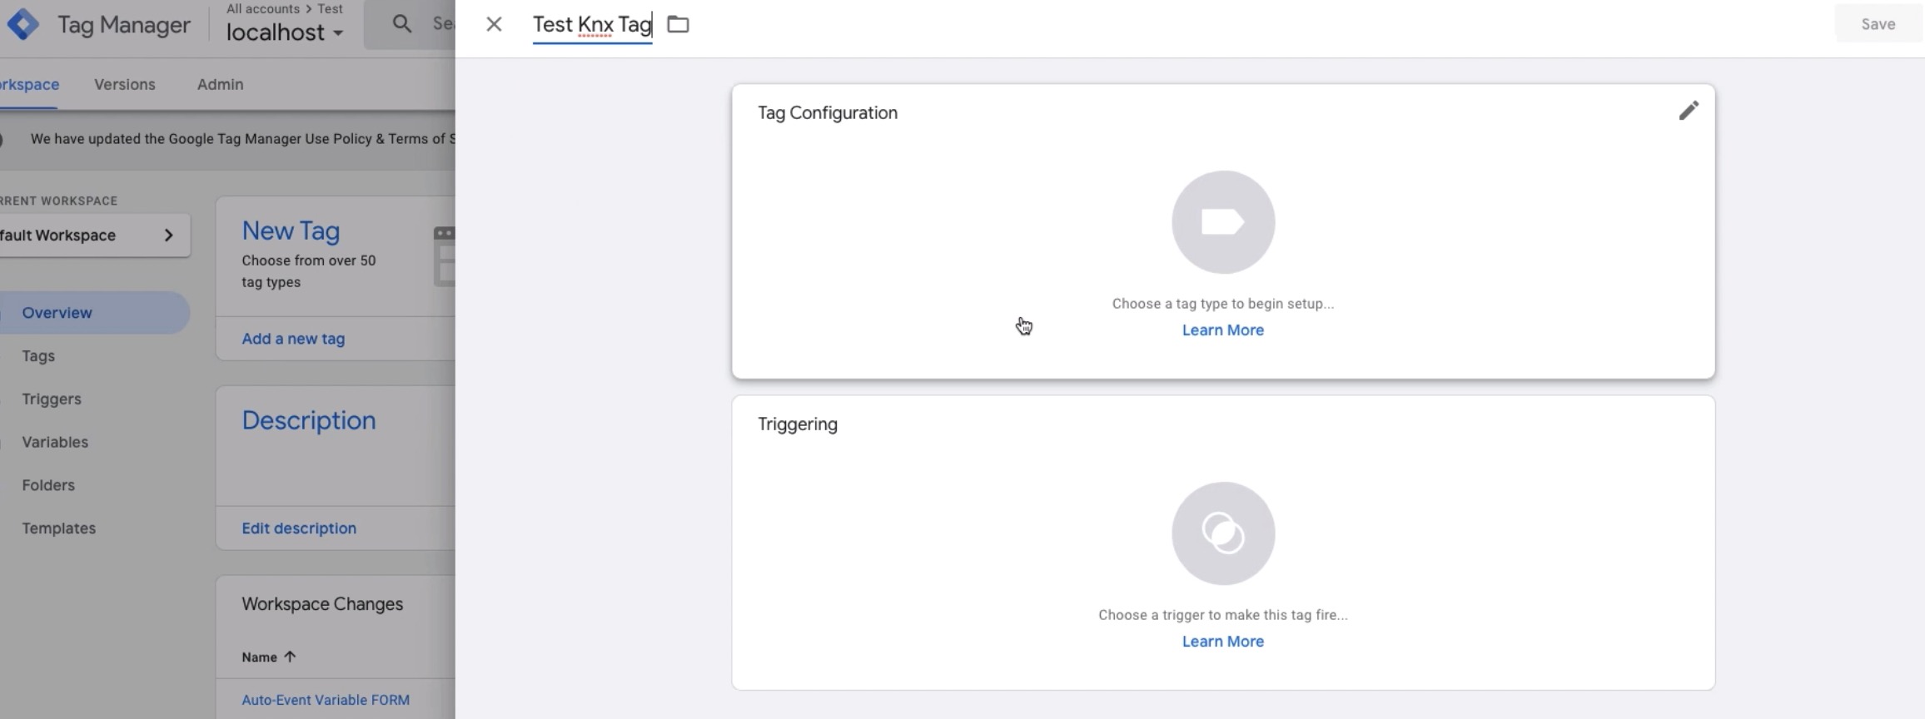Edit the tag name field Test Knx Tag
1925x719 pixels.
[591, 25]
